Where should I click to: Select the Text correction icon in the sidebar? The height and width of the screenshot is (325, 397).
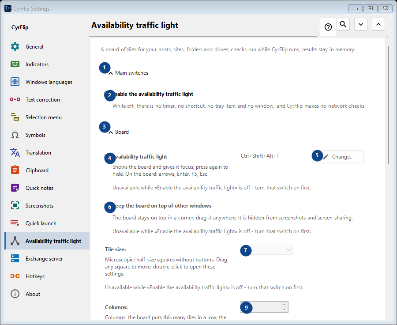(15, 99)
